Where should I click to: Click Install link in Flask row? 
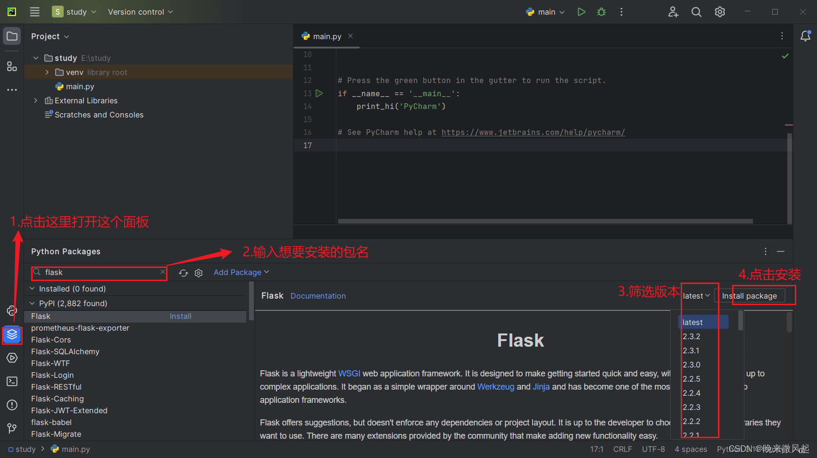pyautogui.click(x=181, y=316)
